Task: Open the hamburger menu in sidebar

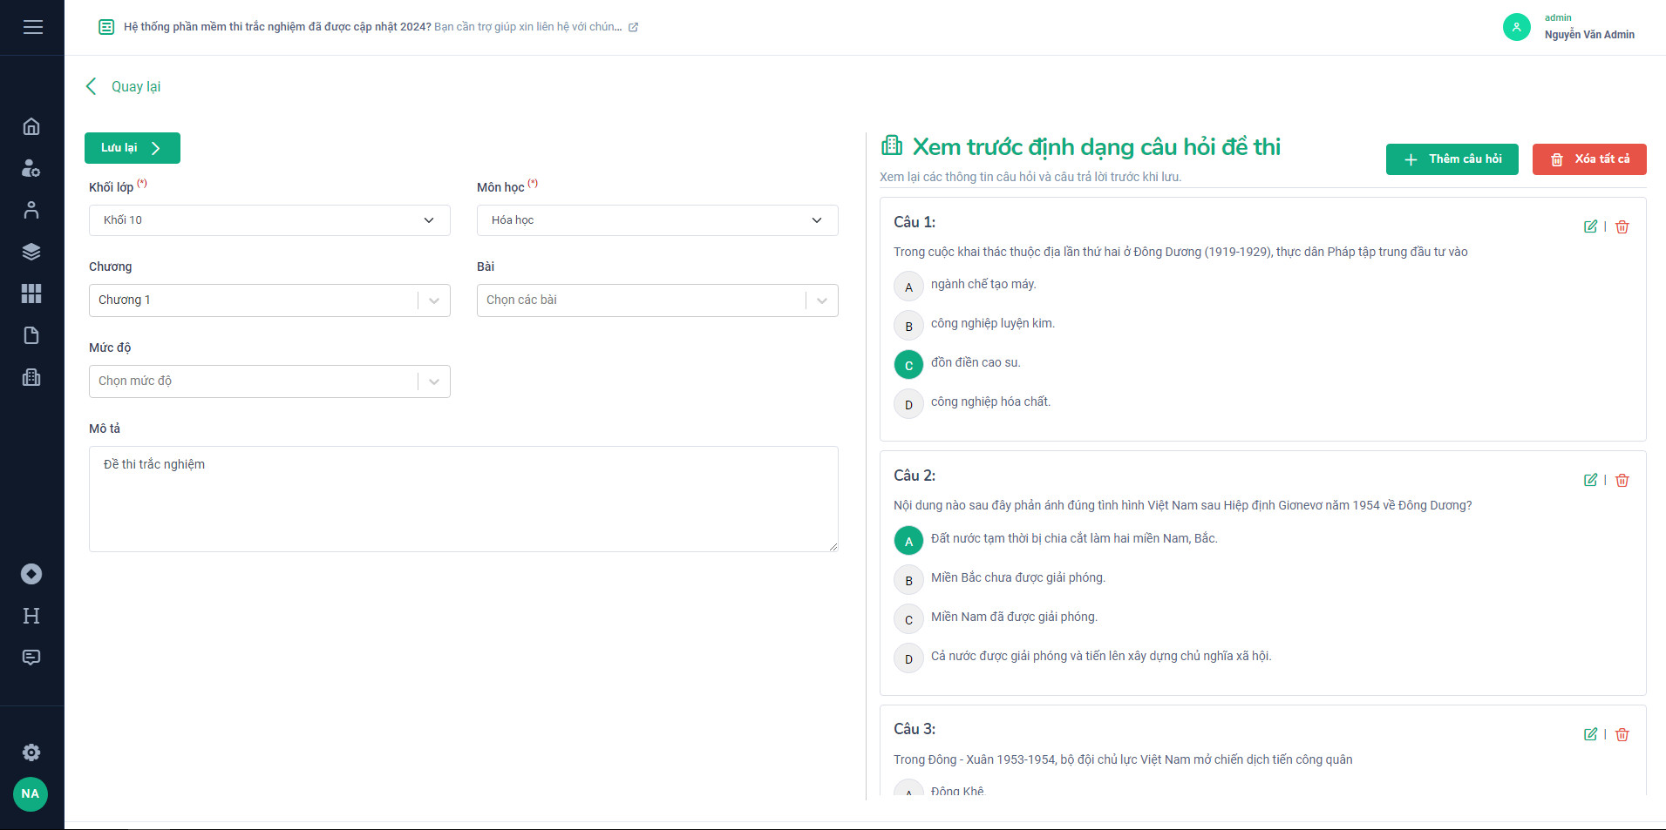Action: point(32,27)
